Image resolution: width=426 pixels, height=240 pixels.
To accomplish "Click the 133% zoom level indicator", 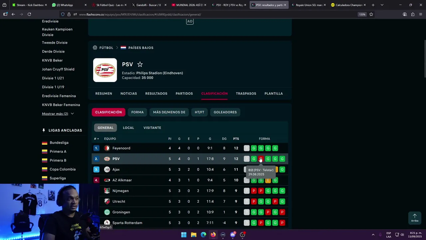I will pos(362,14).
